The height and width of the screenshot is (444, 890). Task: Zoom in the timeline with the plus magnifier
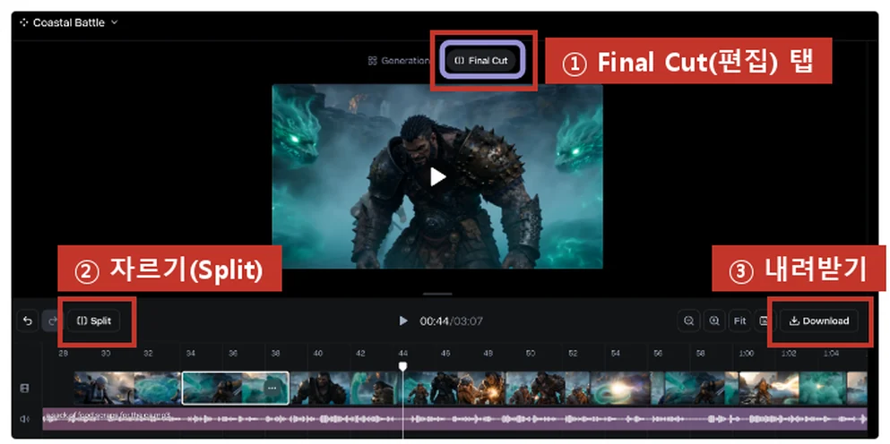[714, 321]
